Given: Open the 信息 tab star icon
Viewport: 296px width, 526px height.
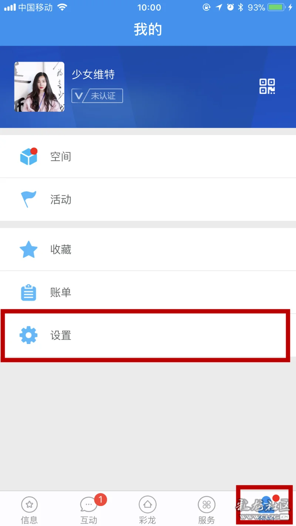Looking at the screenshot, I should (x=29, y=504).
